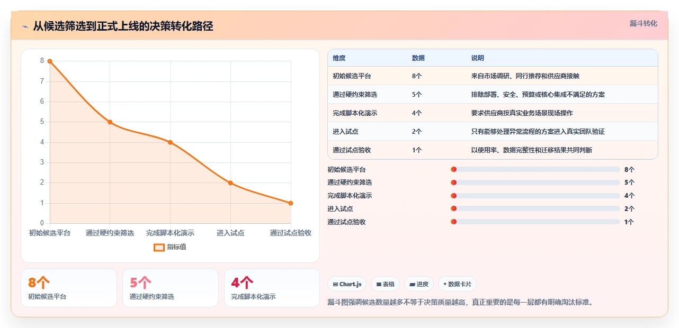Click description 来自市场调研、同行推荐和供应商接触
This screenshot has width=679, height=328.
525,76
